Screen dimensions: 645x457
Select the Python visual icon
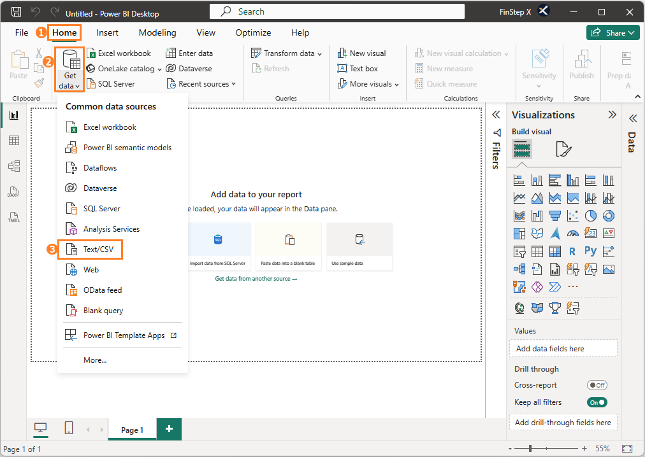click(591, 251)
